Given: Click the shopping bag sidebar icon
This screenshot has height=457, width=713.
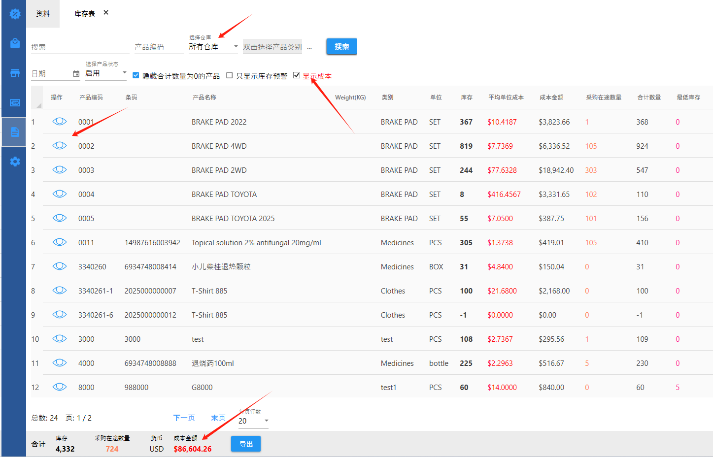Looking at the screenshot, I should coord(15,43).
